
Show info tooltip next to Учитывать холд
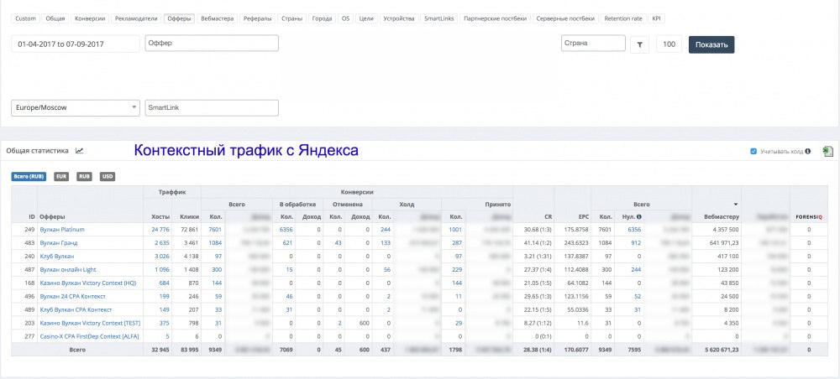[808, 151]
